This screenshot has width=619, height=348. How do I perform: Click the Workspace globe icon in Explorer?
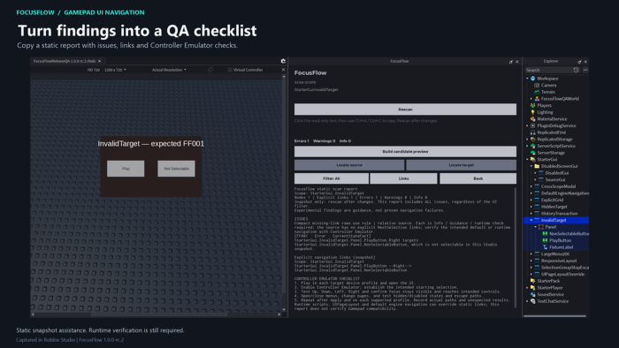tap(532, 79)
